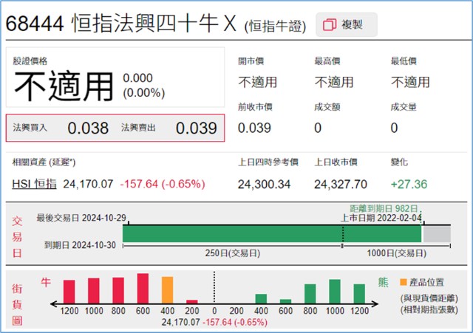Image resolution: width=473 pixels, height=333 pixels.
Task: Click the (與現貨價距離) legend note
Action: click(429, 298)
